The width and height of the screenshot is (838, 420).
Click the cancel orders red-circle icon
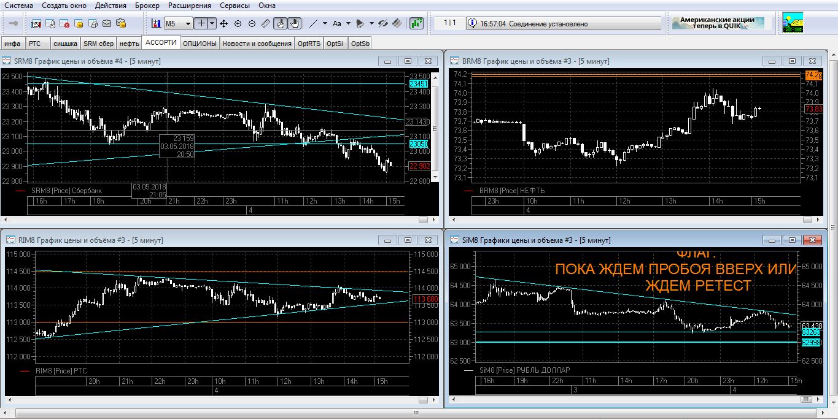(64, 23)
